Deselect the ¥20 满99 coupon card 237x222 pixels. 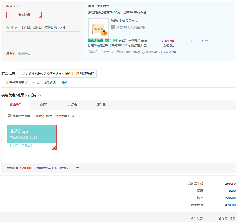click(x=32, y=138)
